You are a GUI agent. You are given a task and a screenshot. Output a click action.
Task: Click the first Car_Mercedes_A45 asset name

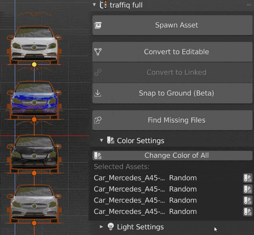(x=129, y=178)
